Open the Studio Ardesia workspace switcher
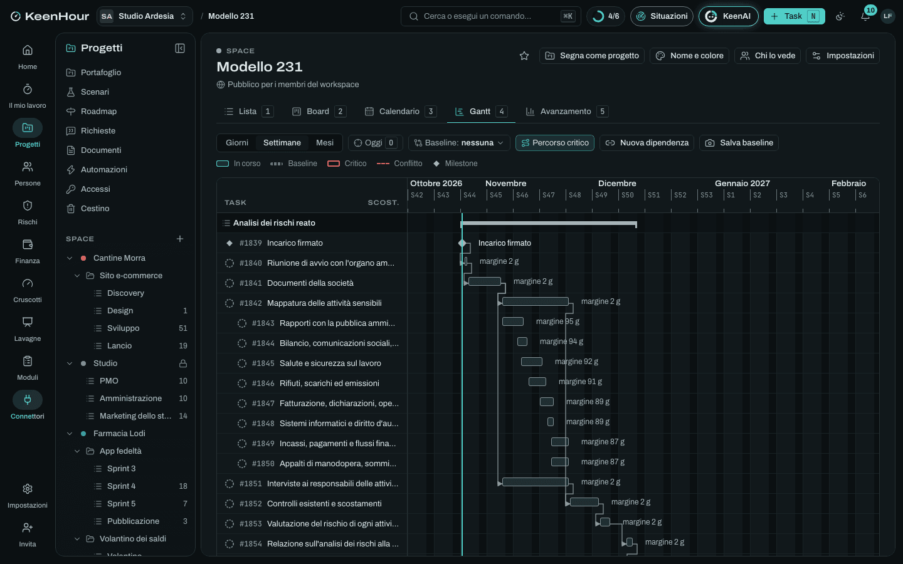 click(x=145, y=16)
